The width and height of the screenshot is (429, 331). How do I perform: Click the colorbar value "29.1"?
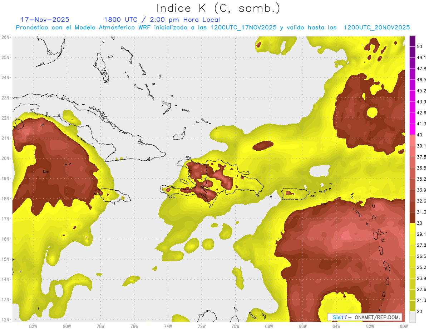coord(421,234)
